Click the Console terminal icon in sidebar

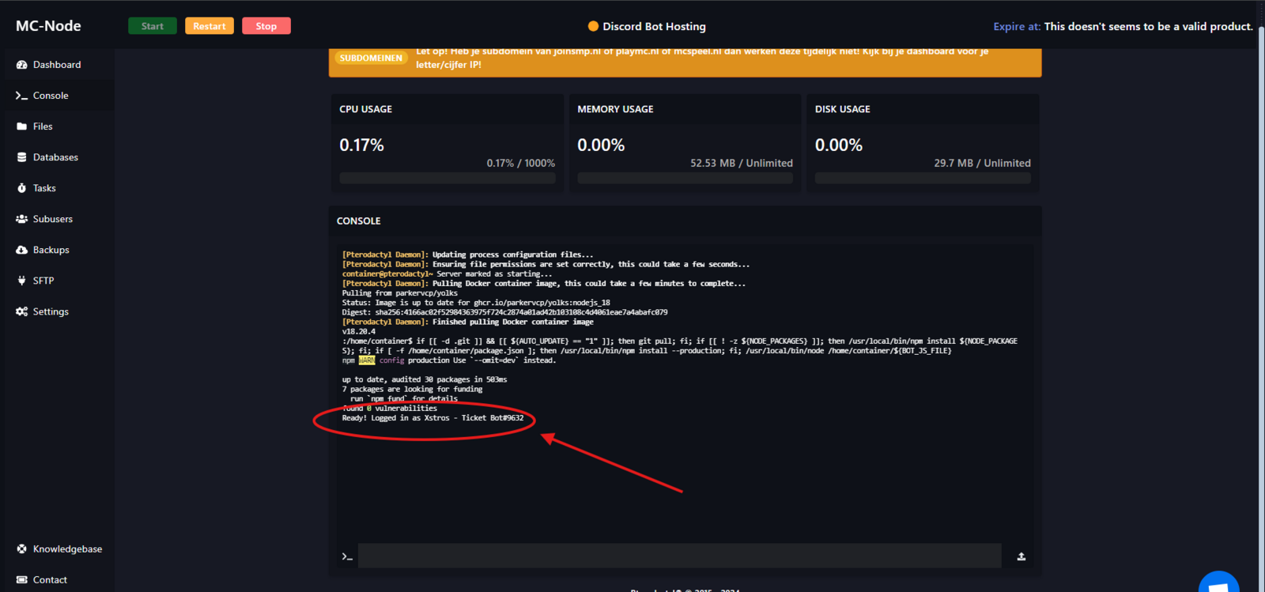coord(21,96)
